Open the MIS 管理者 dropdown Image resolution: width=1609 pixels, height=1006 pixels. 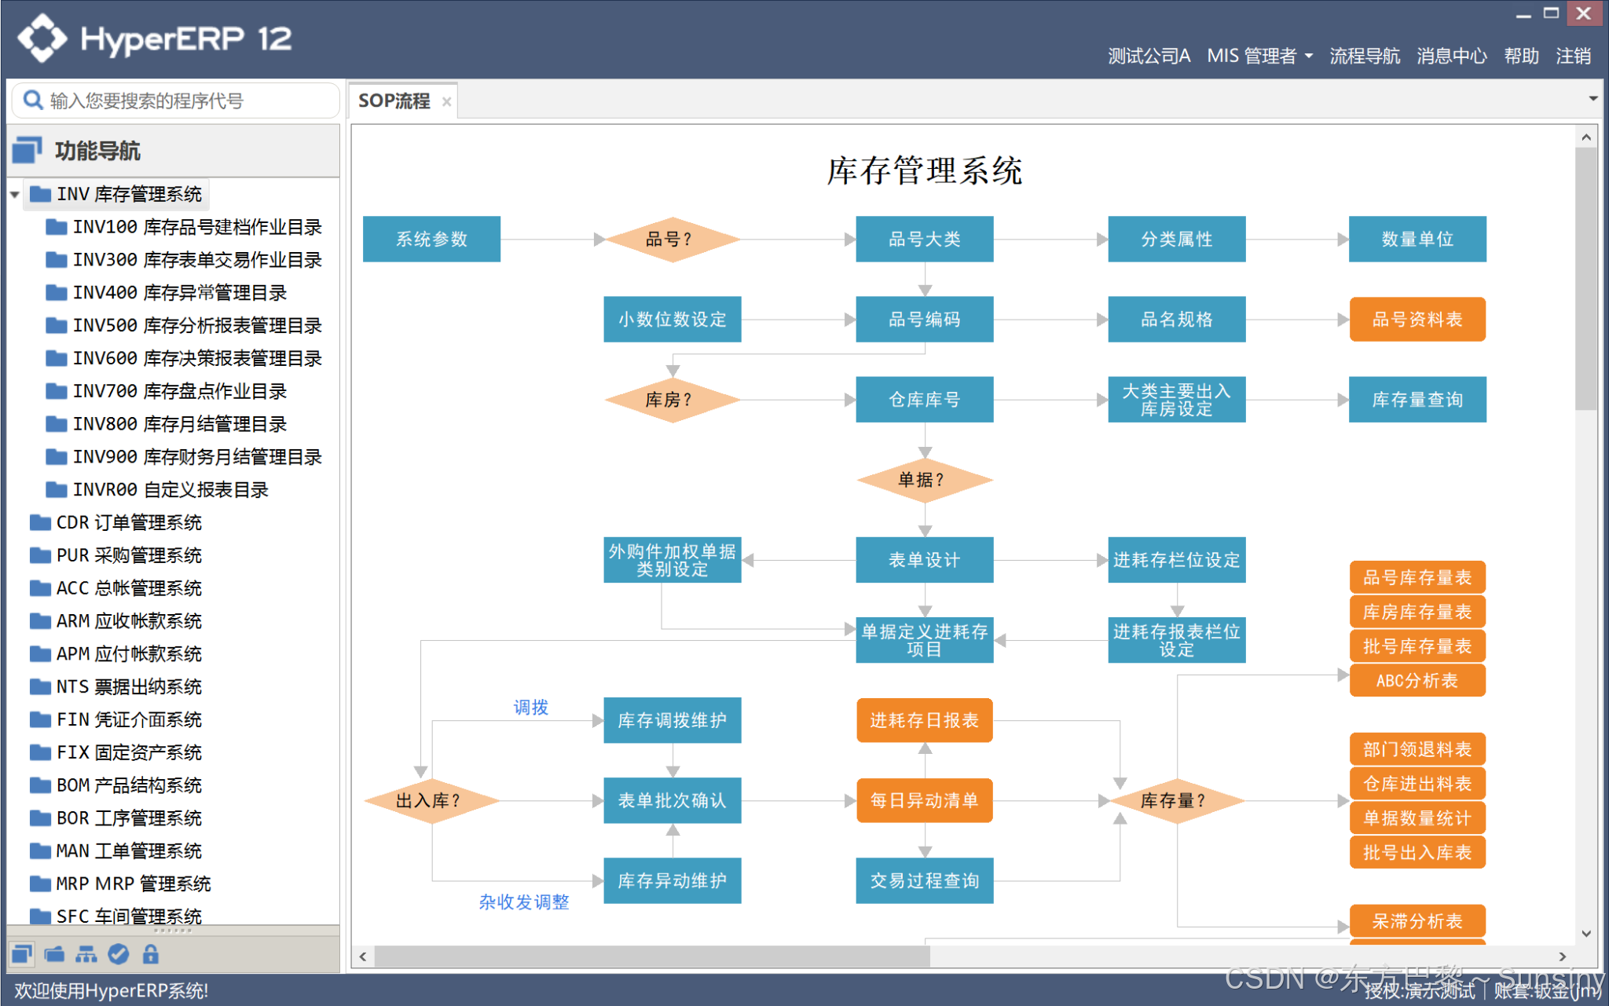click(x=1259, y=56)
